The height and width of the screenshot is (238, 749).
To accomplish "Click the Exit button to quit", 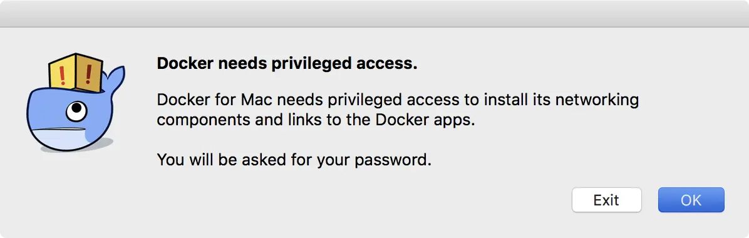I will [x=606, y=200].
